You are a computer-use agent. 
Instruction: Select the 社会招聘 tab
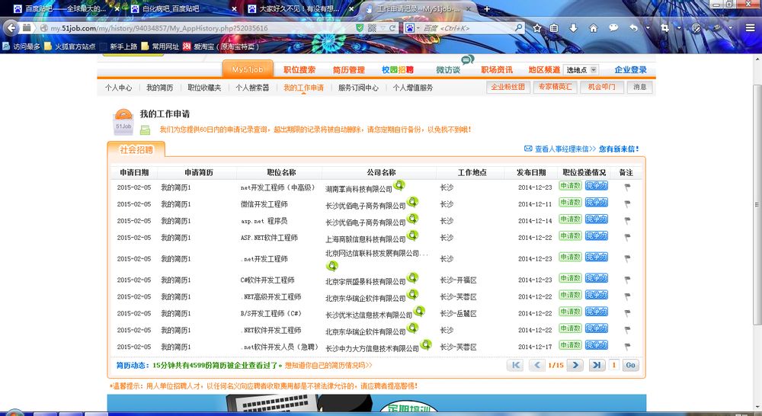pos(136,149)
